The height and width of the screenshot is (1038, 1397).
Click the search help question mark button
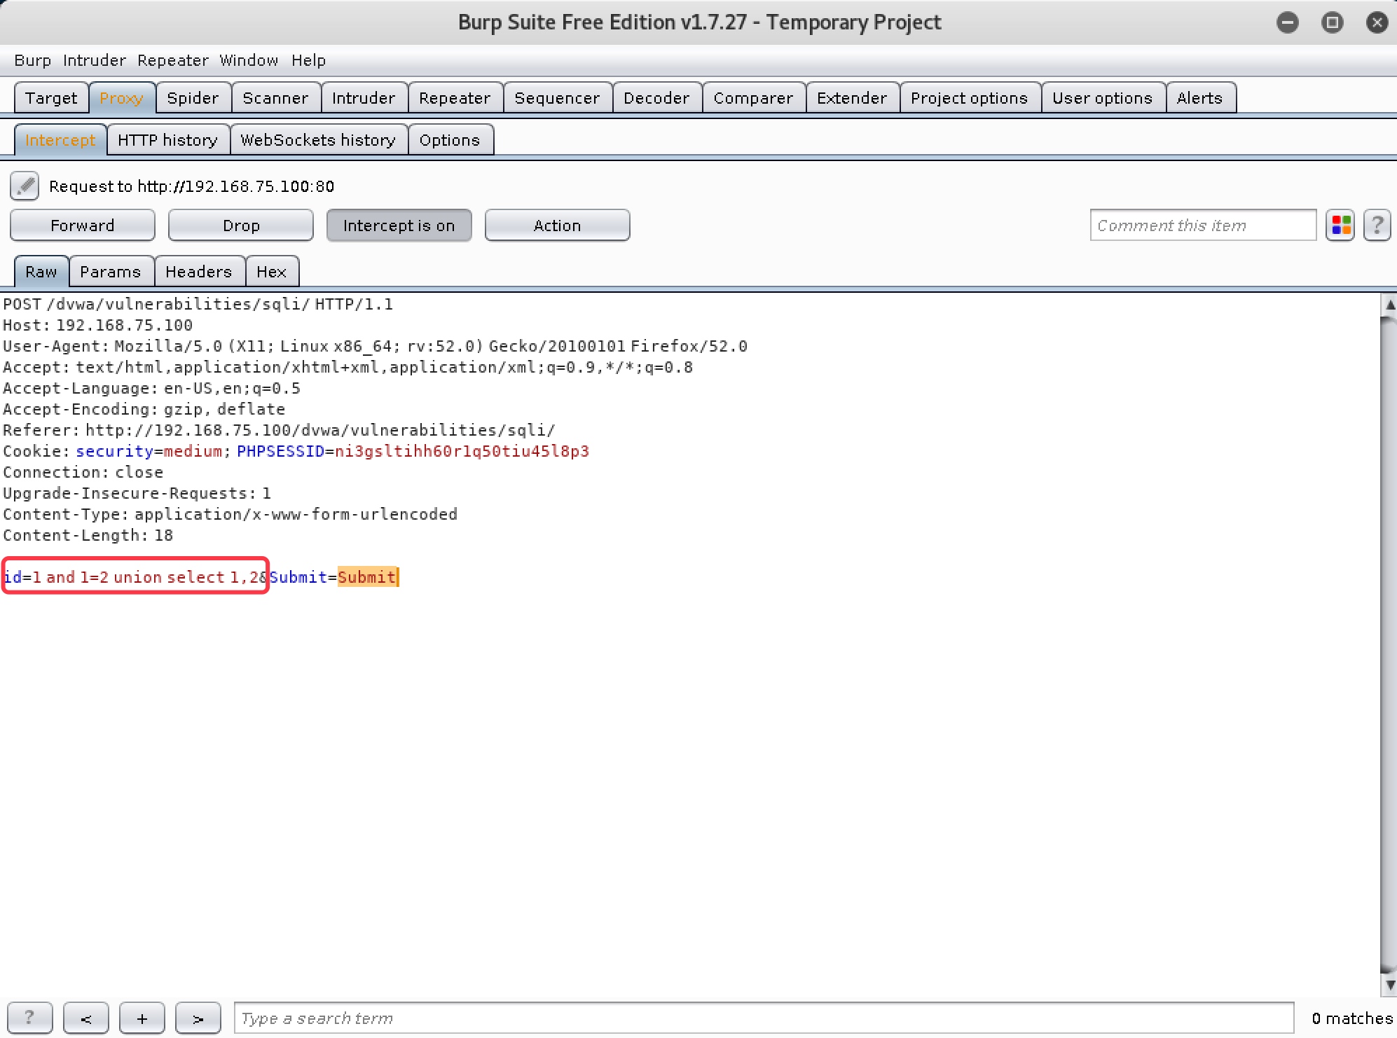click(29, 1018)
